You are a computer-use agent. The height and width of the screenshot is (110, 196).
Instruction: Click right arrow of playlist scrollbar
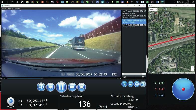pos(145,74)
